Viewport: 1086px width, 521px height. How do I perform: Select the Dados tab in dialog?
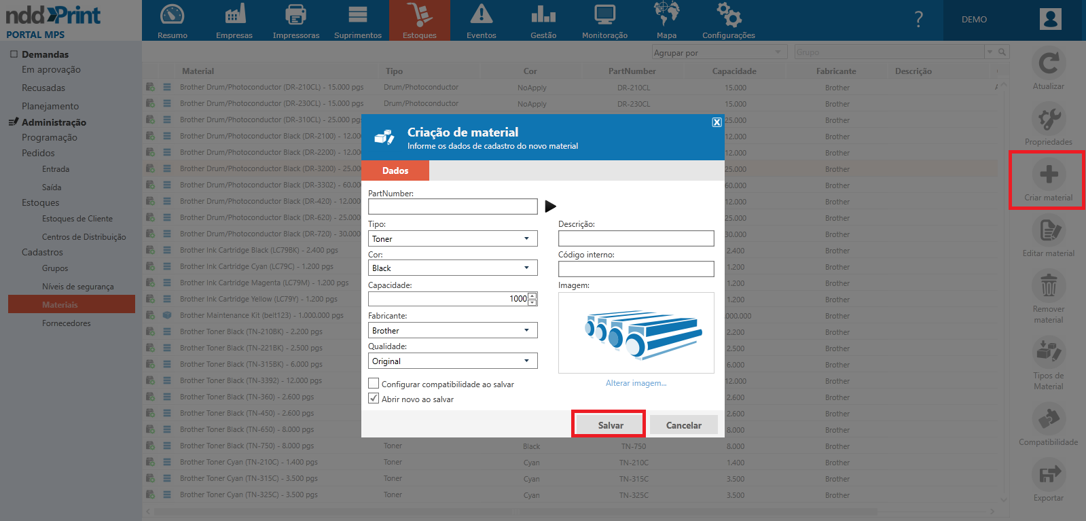pos(395,170)
